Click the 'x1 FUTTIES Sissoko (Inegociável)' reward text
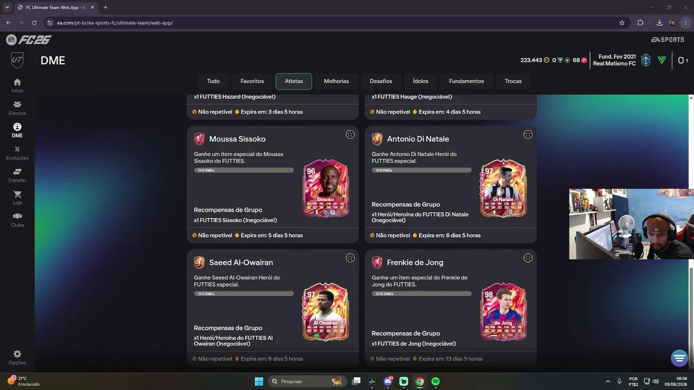Viewport: 694px width, 390px height. 235,220
